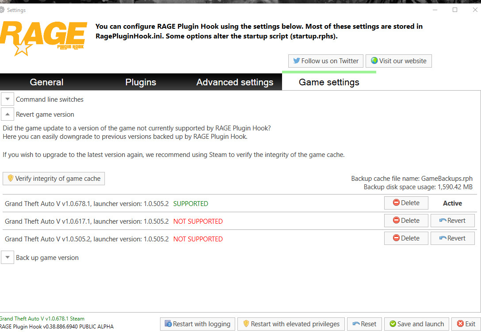Click the Twitter bird icon
481x332 pixels.
[x=296, y=61]
